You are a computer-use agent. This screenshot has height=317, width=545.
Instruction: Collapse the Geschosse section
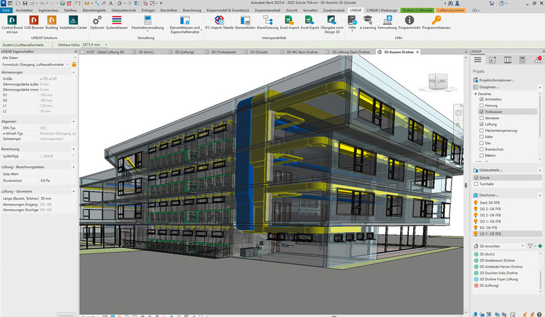pyautogui.click(x=475, y=195)
